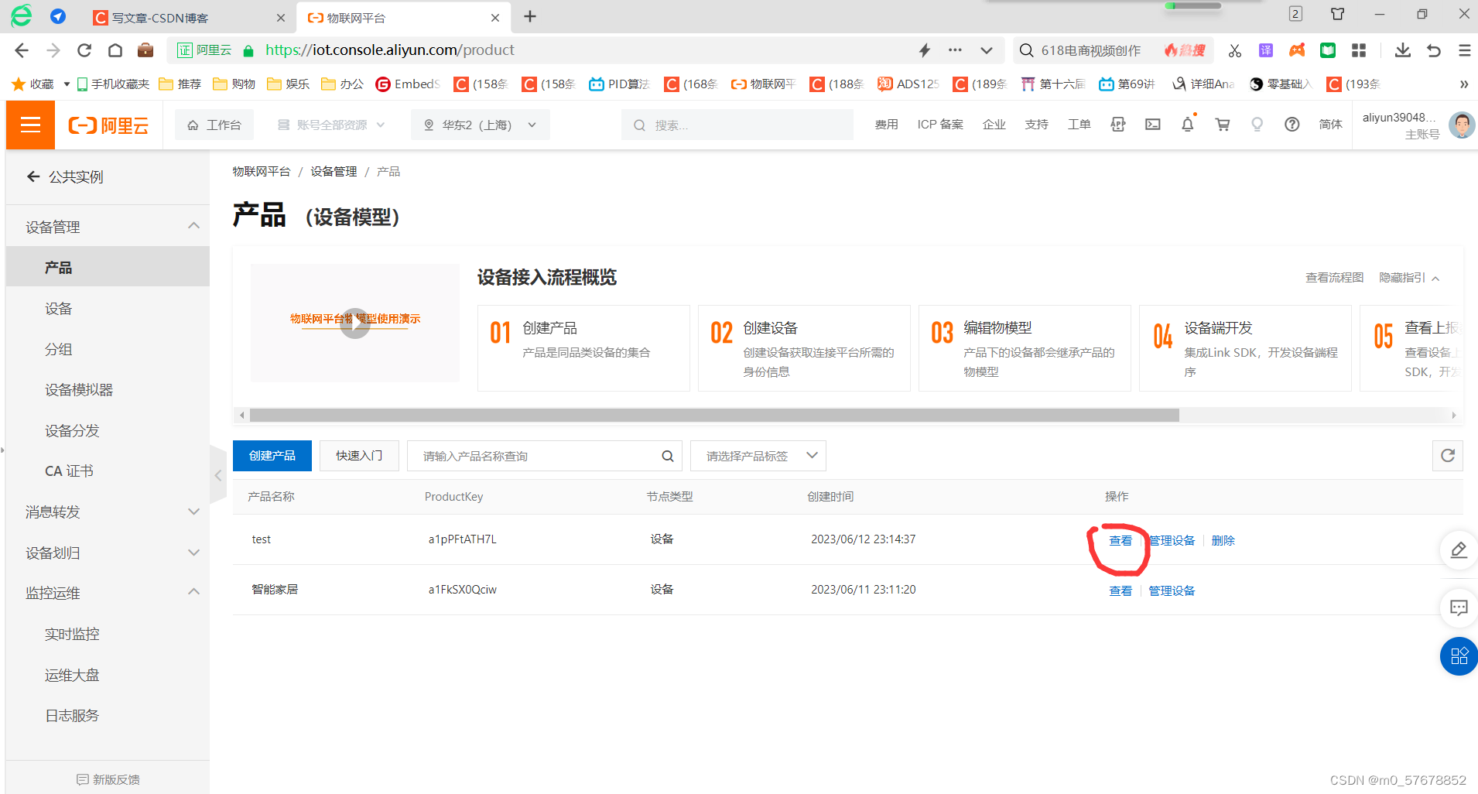
Task: Click the lightbulb tips icon
Action: (1257, 125)
